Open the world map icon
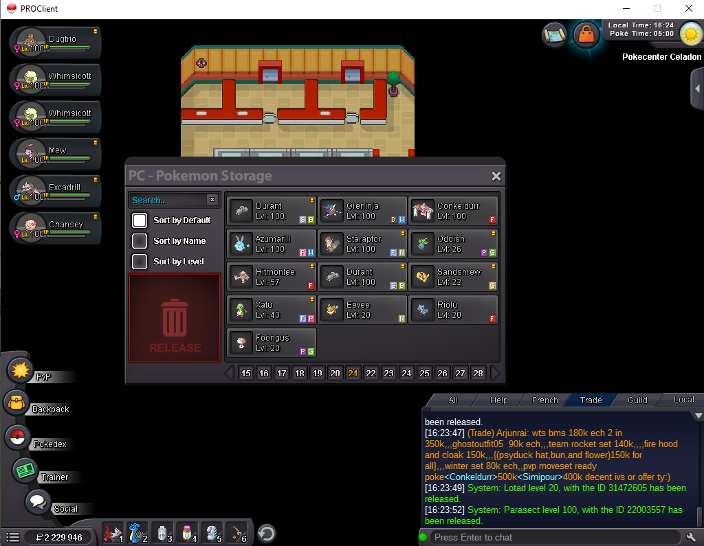The height and width of the screenshot is (546, 704). click(x=555, y=35)
